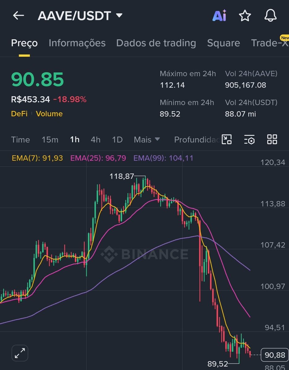The image size is (289, 370).
Task: Select the 4h chart interval
Action: click(x=96, y=140)
